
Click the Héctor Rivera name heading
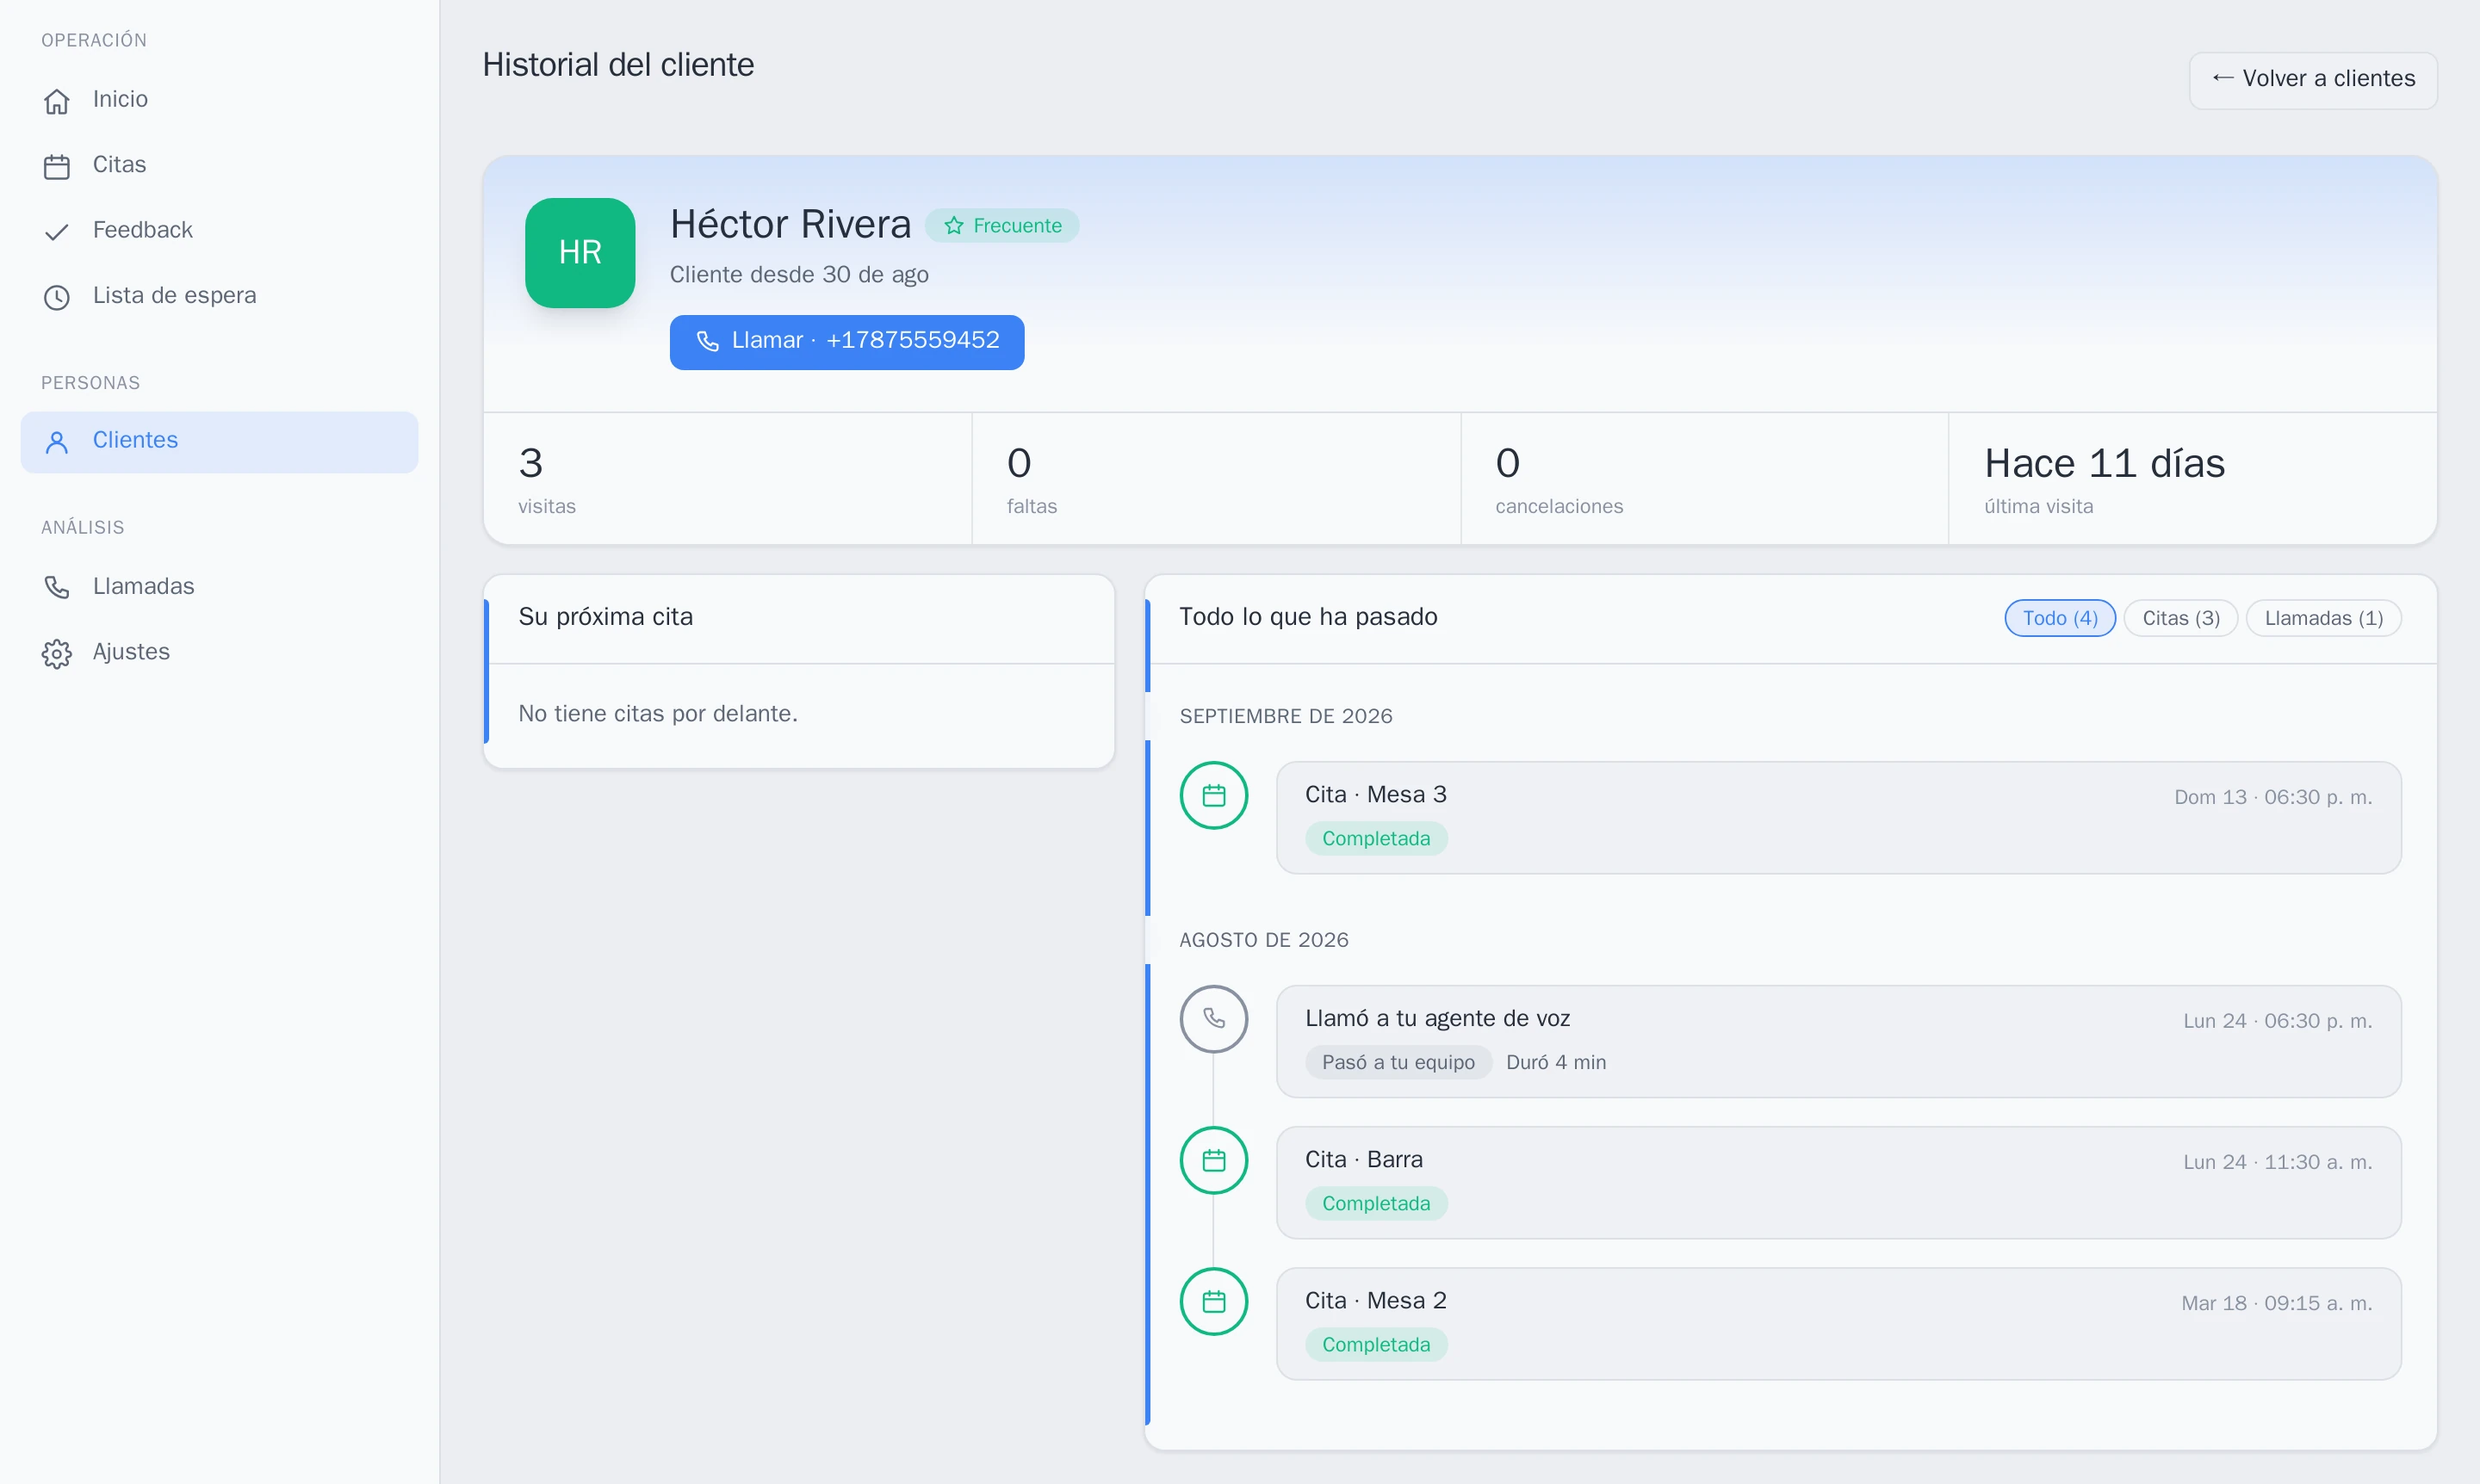click(790, 224)
